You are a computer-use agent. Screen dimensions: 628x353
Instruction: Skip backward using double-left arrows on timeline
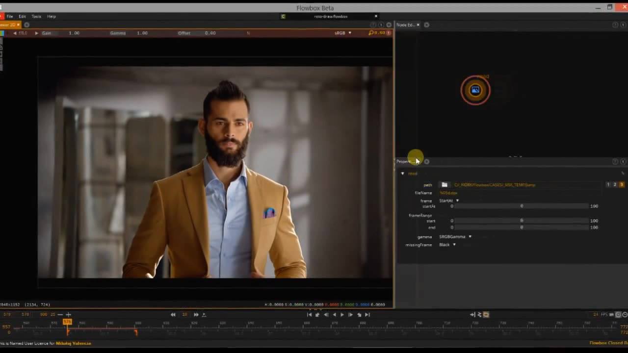point(173,315)
